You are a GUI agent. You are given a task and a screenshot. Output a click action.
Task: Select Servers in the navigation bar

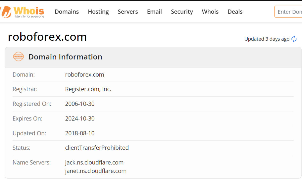[x=128, y=12]
